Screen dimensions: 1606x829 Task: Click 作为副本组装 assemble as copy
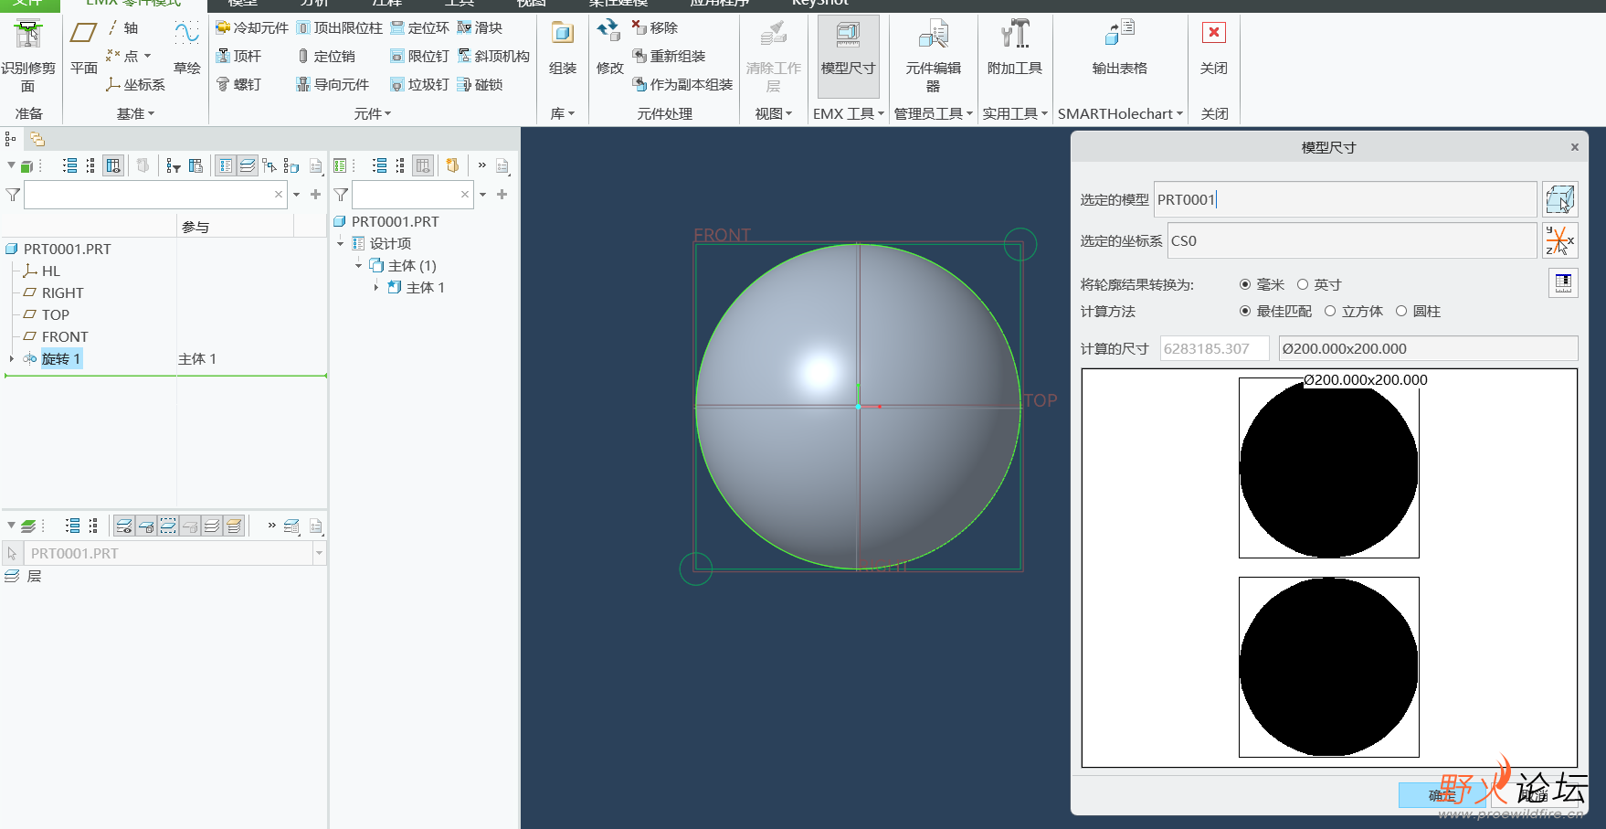click(682, 84)
